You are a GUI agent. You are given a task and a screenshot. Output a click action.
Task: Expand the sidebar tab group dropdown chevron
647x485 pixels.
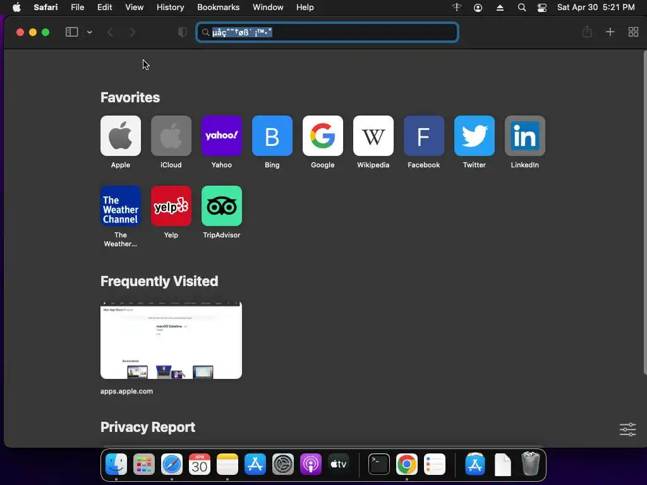[90, 32]
